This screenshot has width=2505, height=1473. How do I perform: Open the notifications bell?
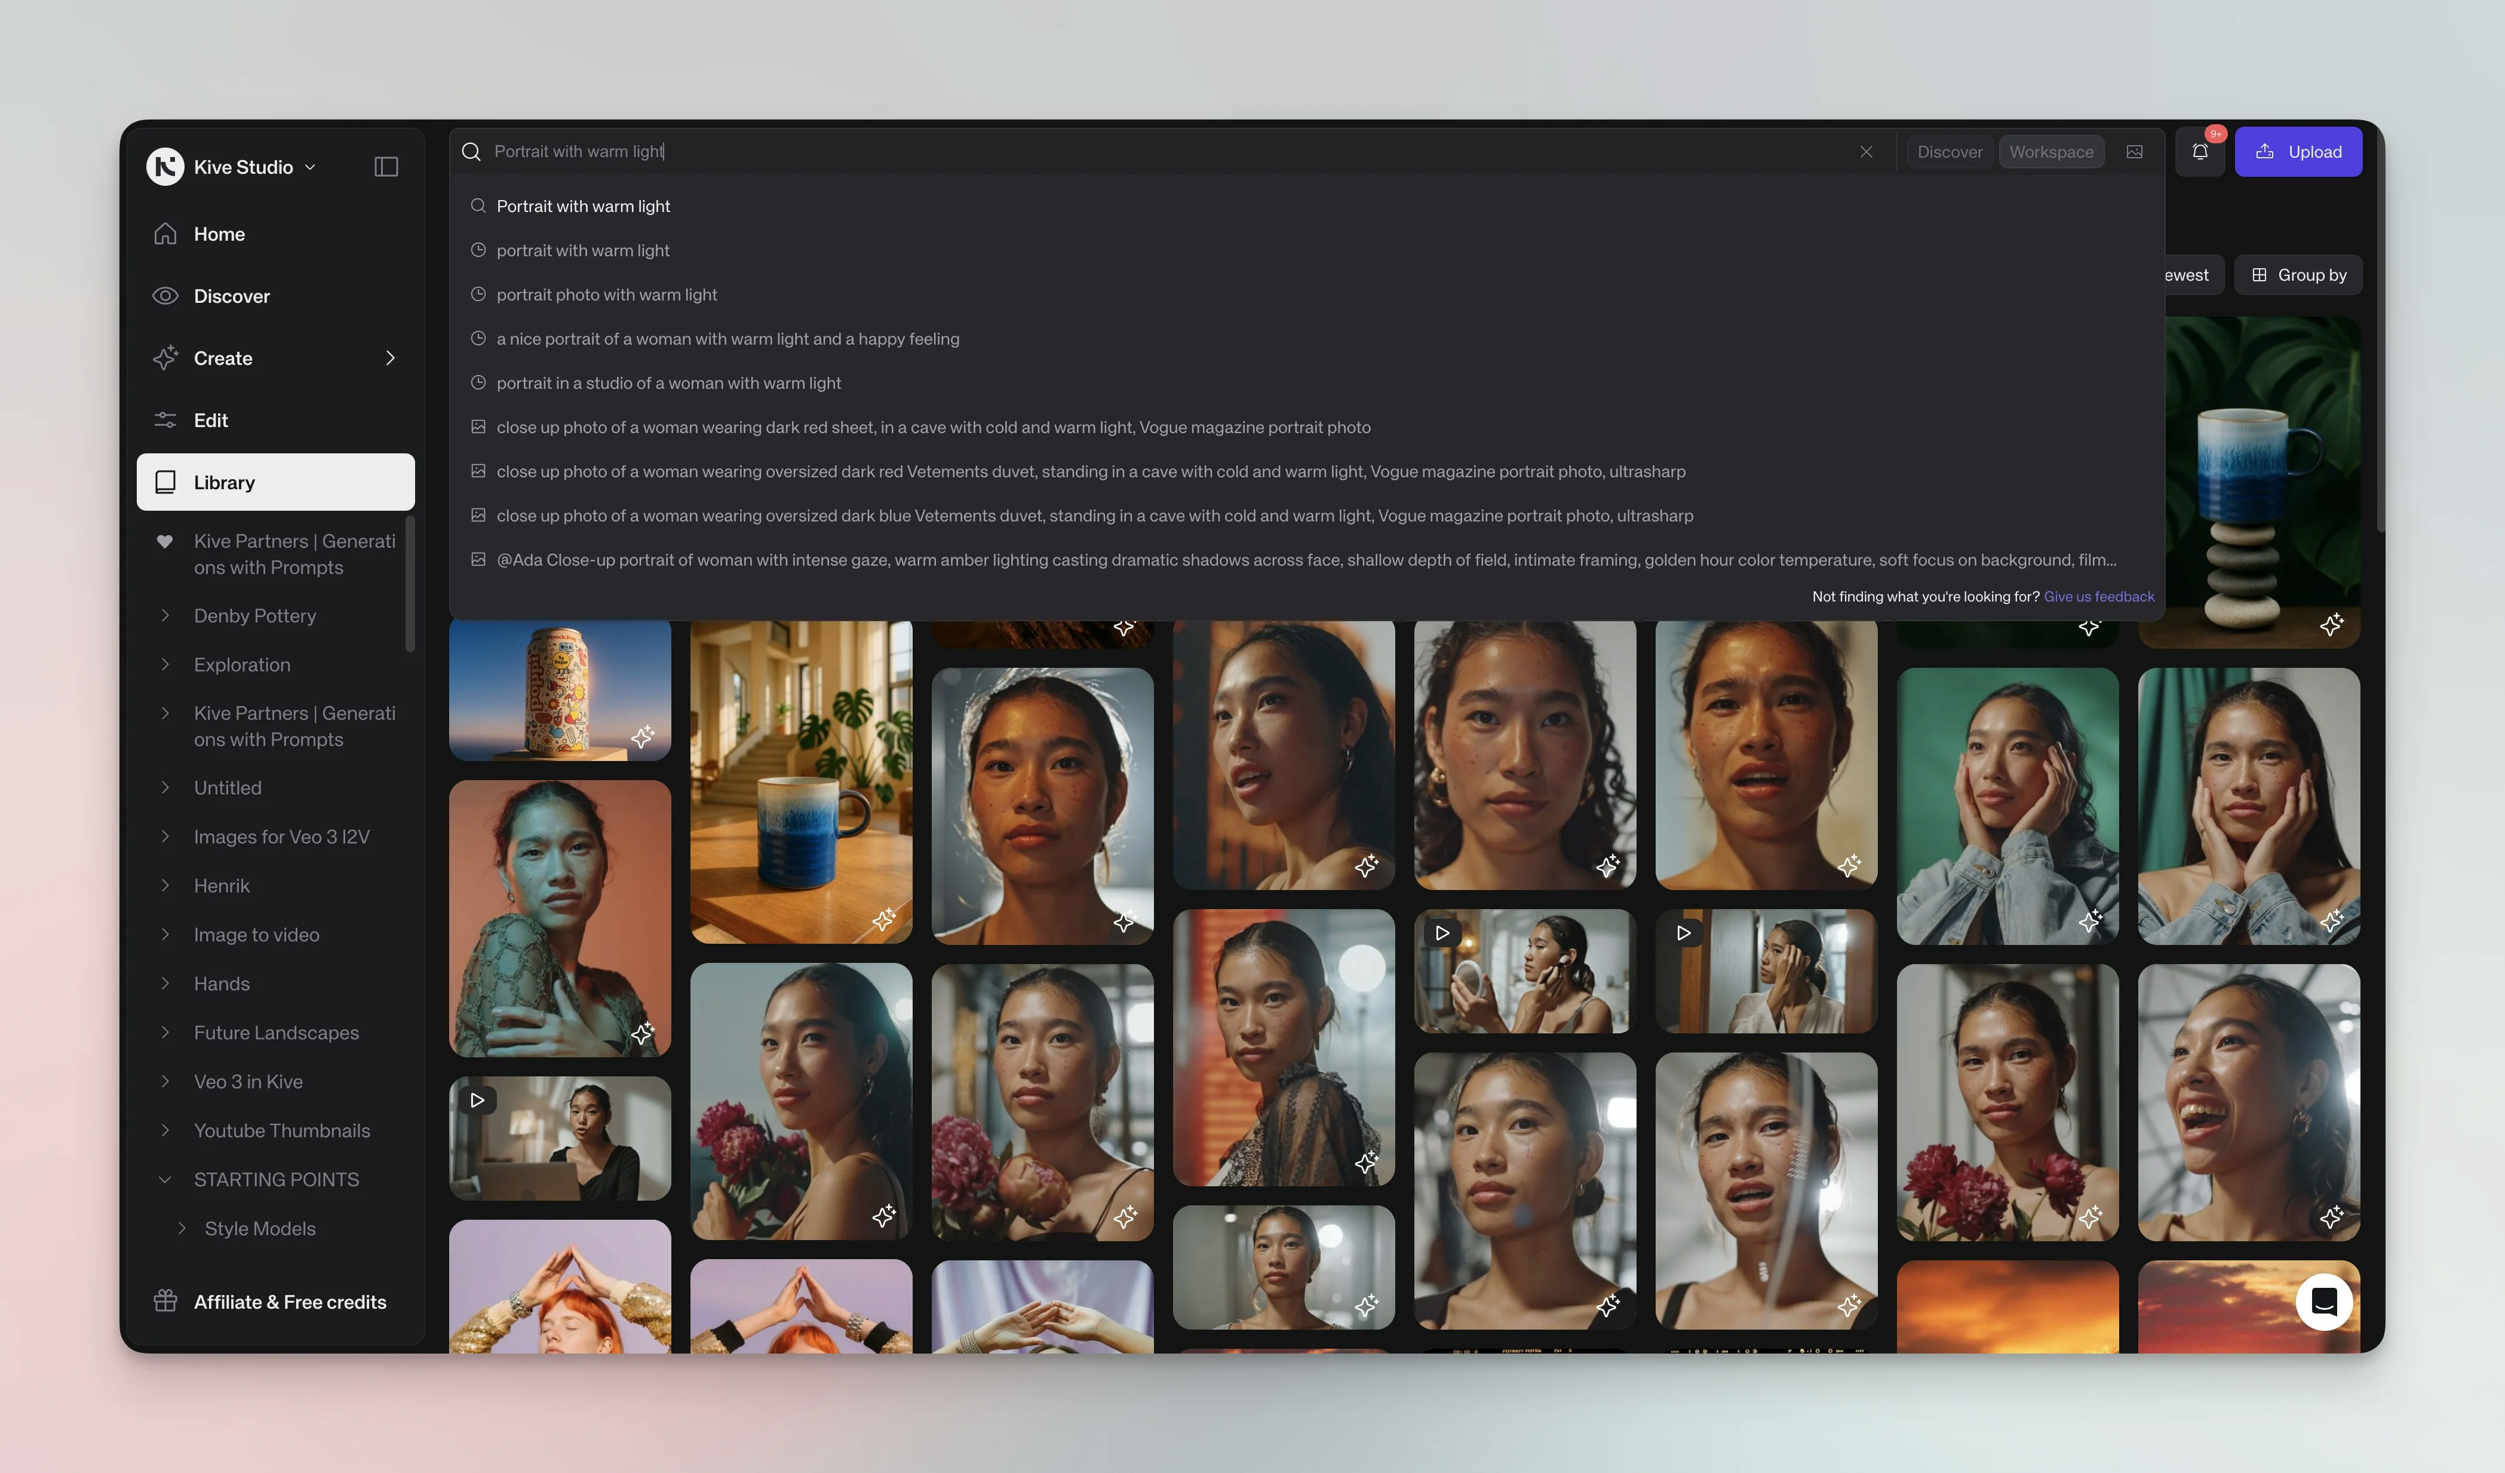pos(2200,152)
